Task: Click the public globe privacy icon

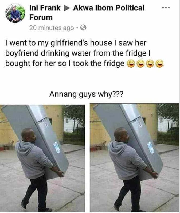Action: click(83, 28)
